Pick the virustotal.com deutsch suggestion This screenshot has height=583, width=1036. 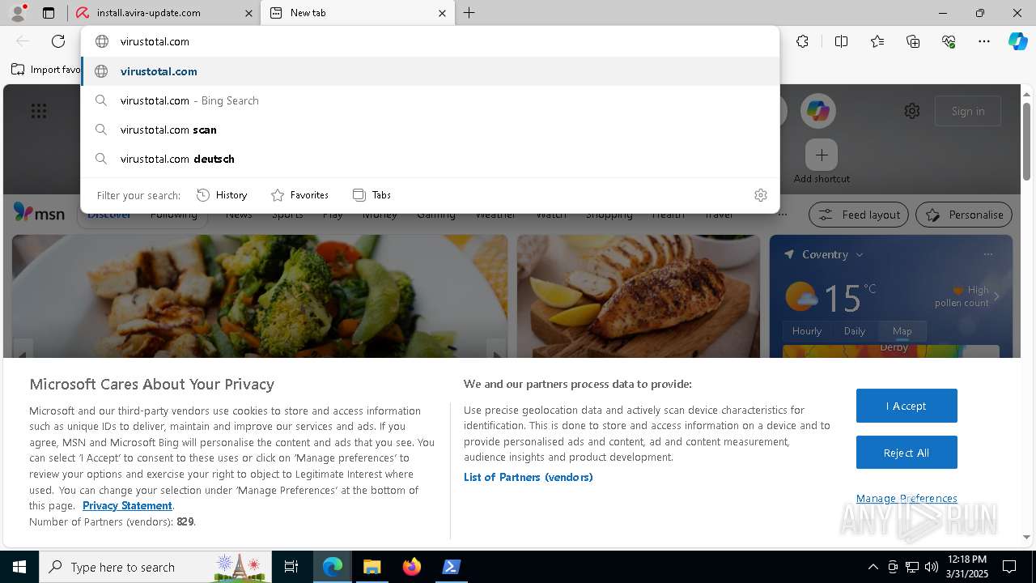(431, 159)
